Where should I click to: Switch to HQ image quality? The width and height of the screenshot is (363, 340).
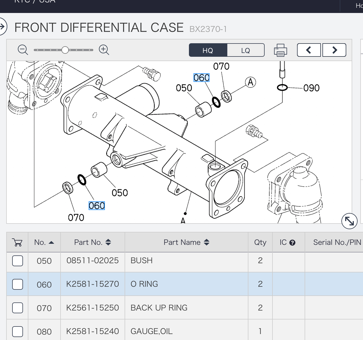point(208,50)
